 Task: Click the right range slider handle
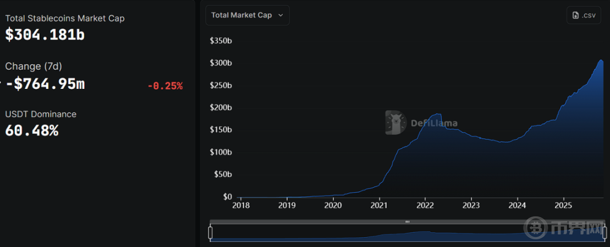(604, 233)
